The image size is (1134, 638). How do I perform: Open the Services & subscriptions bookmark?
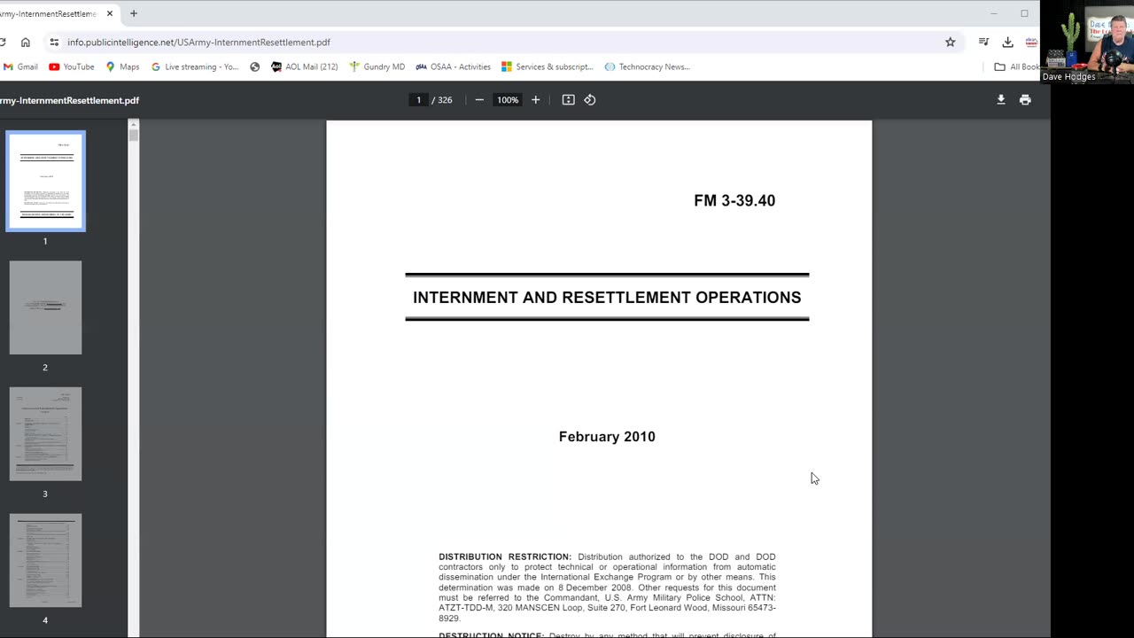point(548,66)
